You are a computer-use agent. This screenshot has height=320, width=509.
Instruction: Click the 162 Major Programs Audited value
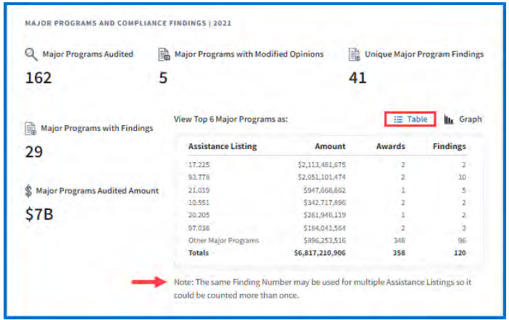click(39, 77)
